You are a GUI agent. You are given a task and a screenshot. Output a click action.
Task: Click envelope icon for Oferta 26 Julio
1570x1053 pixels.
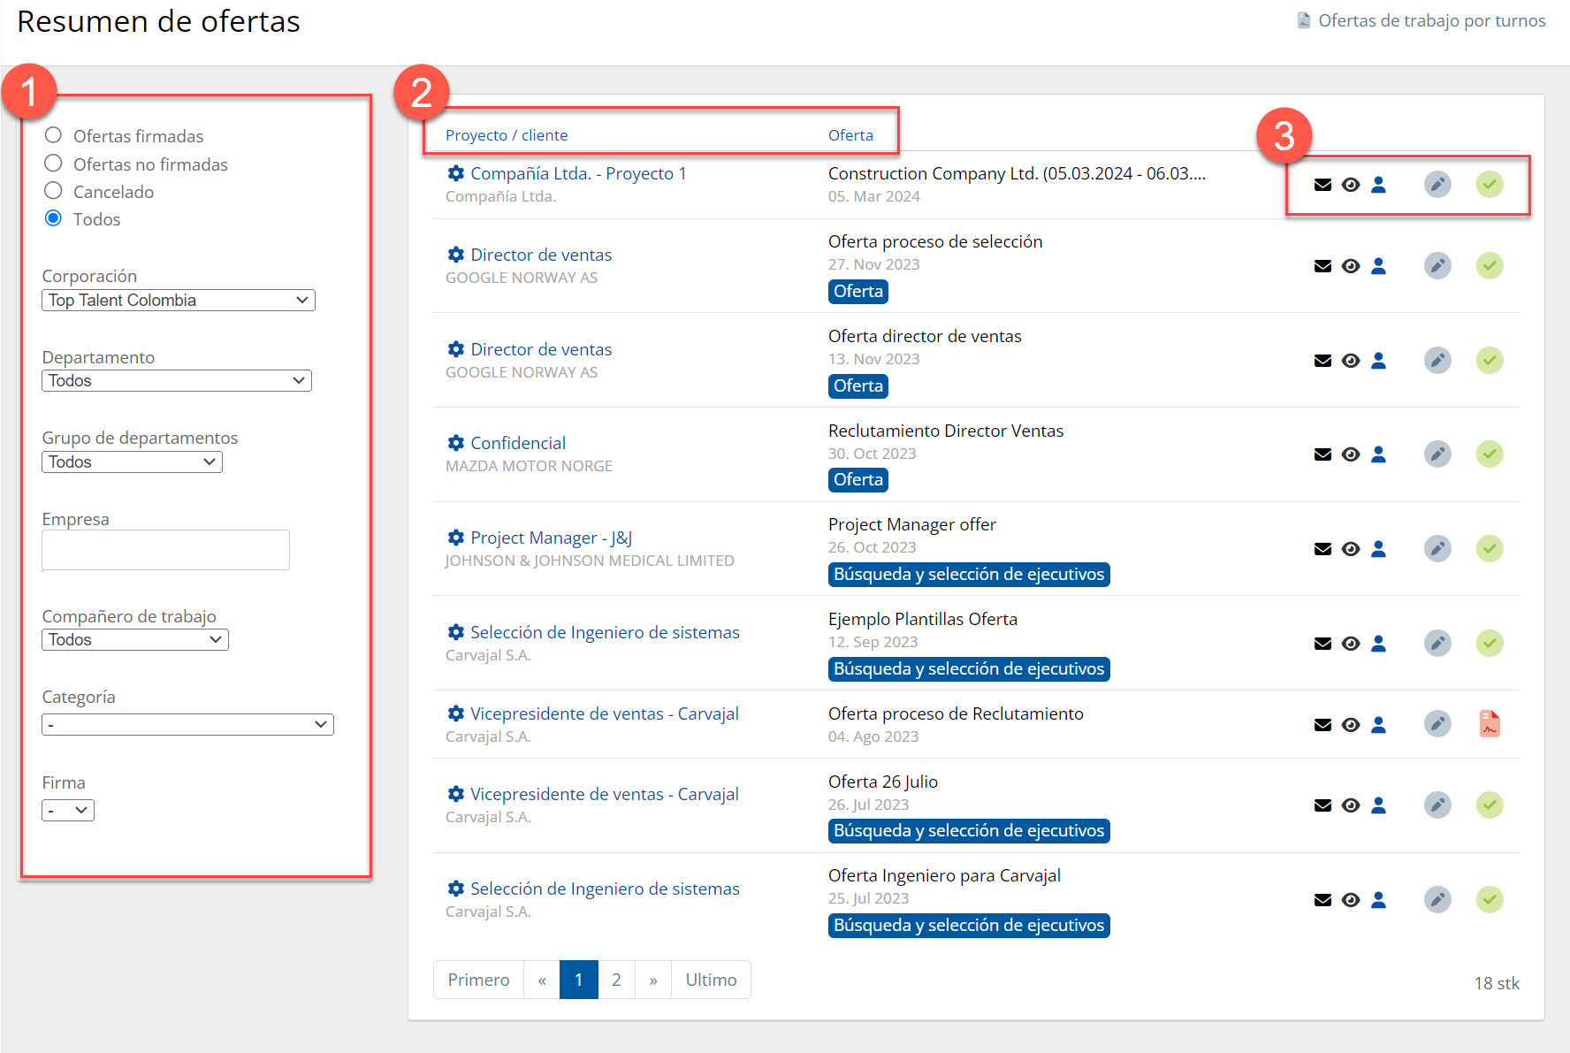tap(1322, 805)
